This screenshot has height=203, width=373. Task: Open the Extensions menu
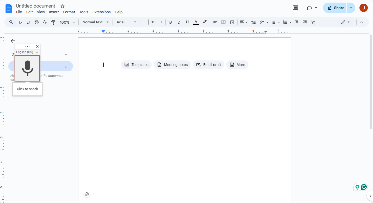101,12
